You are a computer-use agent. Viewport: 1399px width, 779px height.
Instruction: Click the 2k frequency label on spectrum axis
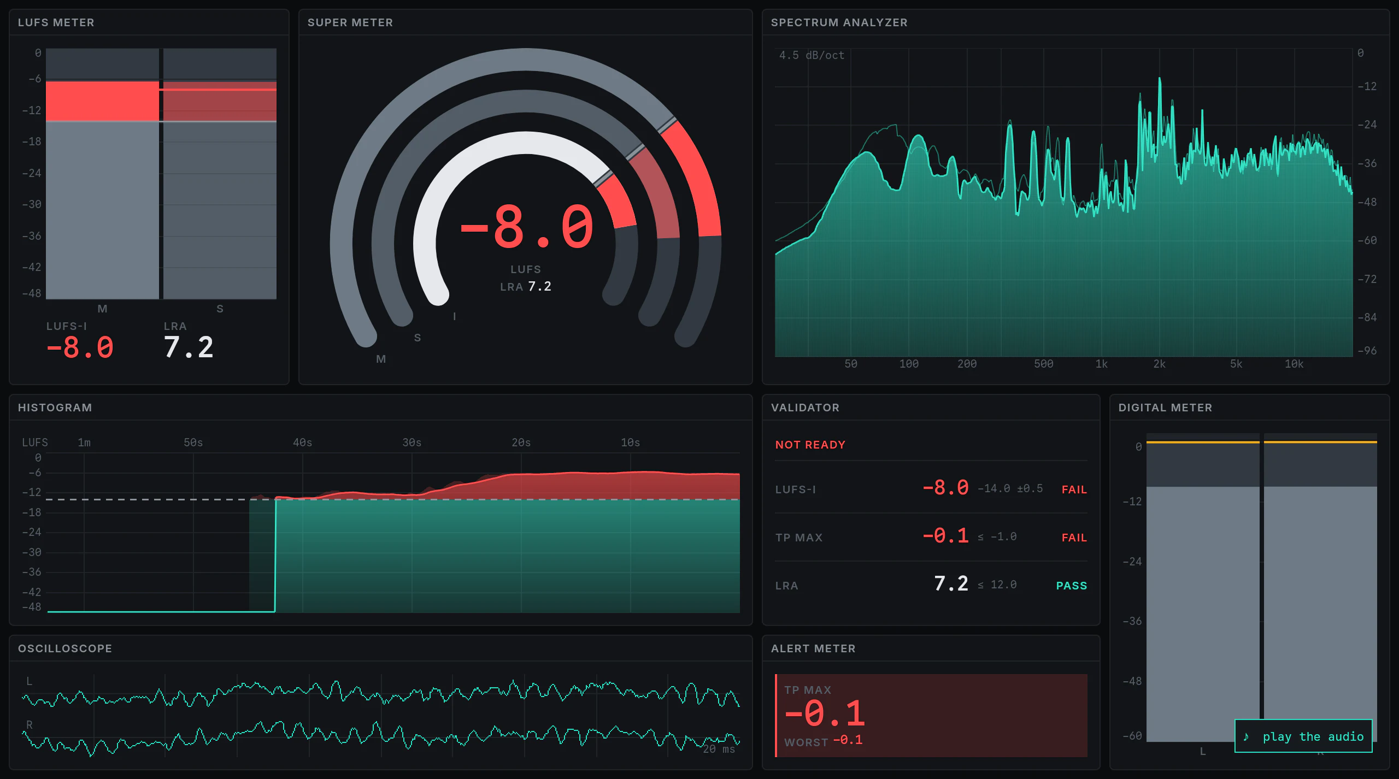point(1160,364)
